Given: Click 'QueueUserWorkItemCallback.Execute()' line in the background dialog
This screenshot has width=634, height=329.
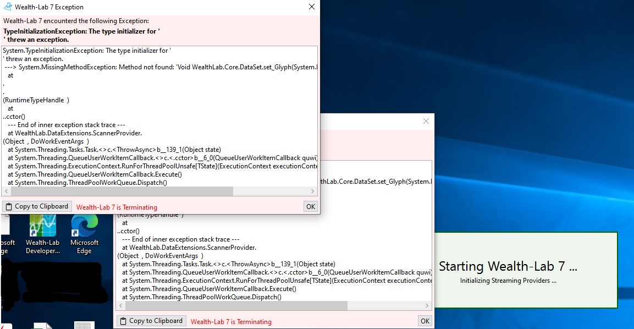Looking at the screenshot, I should click(x=210, y=289).
